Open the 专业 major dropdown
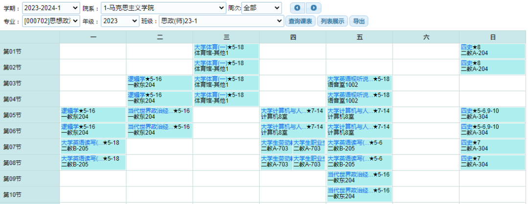 click(51, 21)
